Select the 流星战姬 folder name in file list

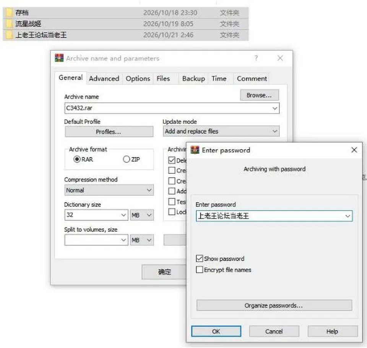[x=28, y=24]
